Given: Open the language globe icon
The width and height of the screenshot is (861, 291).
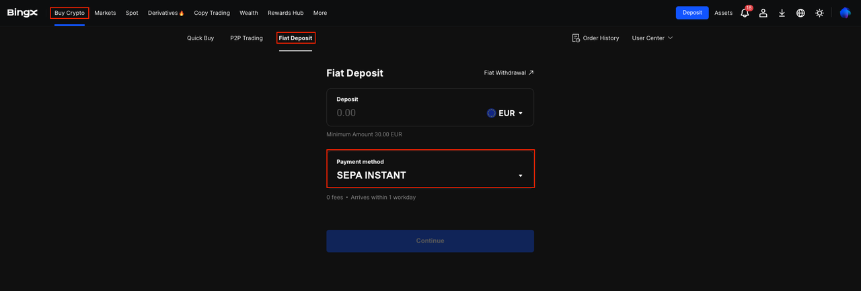Looking at the screenshot, I should pos(800,13).
